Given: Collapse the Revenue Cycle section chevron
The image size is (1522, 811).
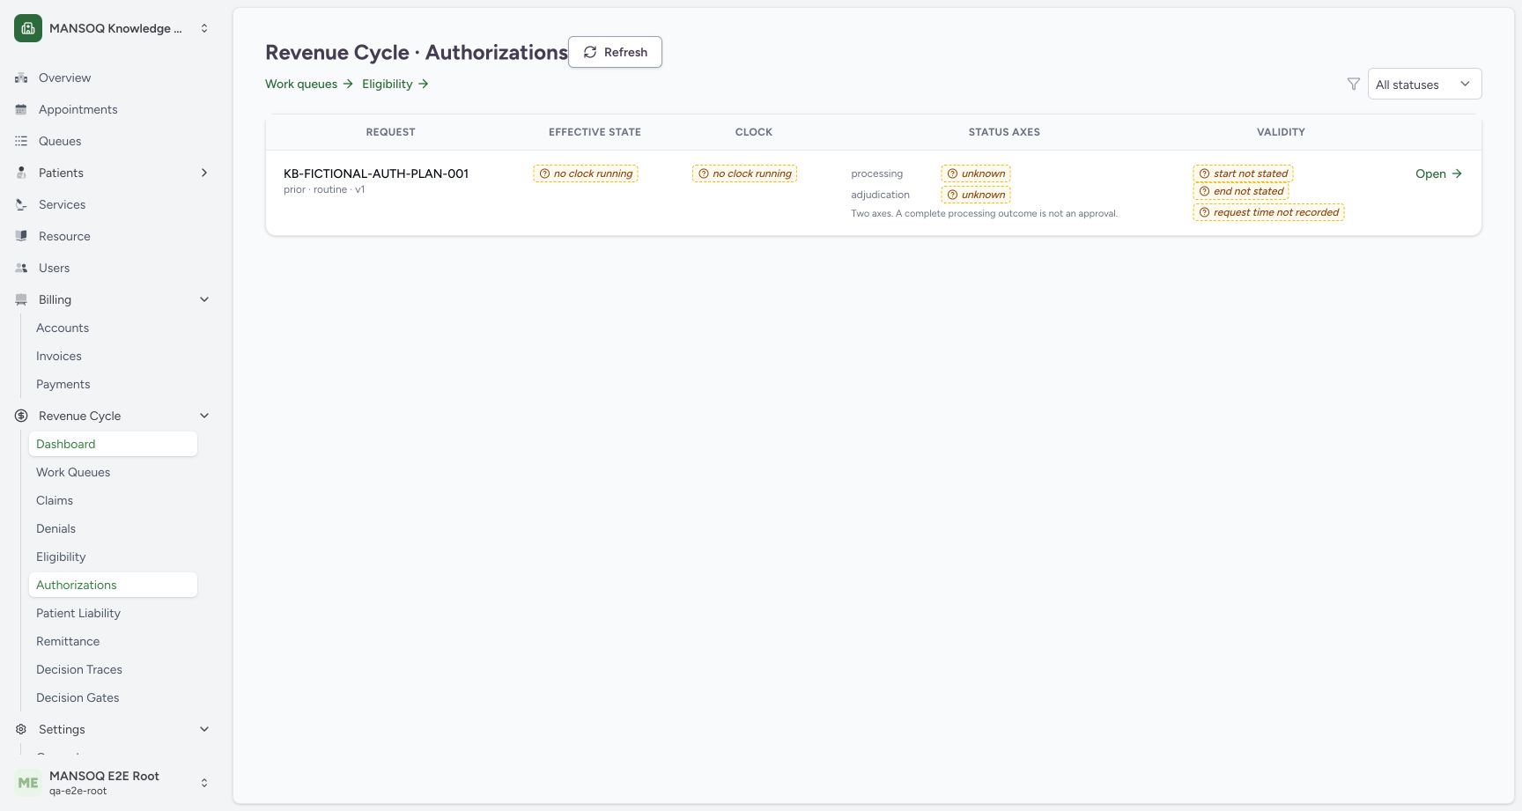Looking at the screenshot, I should point(204,416).
